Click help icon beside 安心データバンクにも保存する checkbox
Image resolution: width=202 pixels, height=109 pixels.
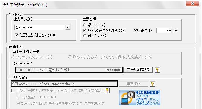[107, 91]
